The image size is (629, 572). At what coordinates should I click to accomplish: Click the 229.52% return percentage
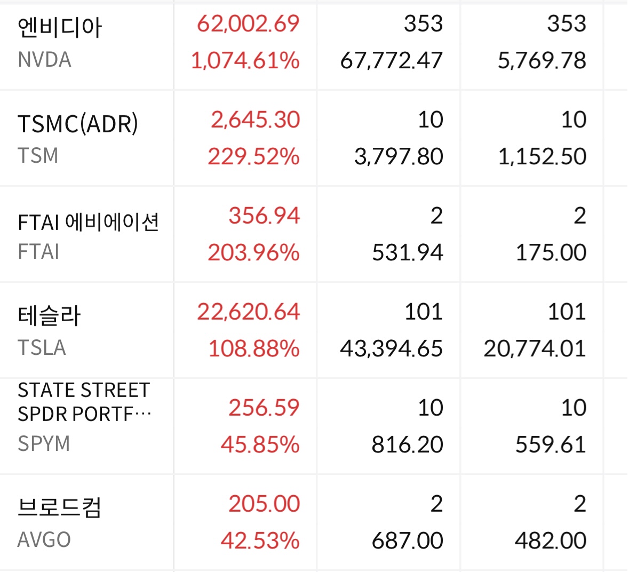(x=253, y=156)
